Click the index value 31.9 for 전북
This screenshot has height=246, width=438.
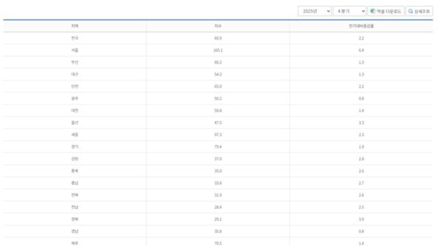coord(218,195)
